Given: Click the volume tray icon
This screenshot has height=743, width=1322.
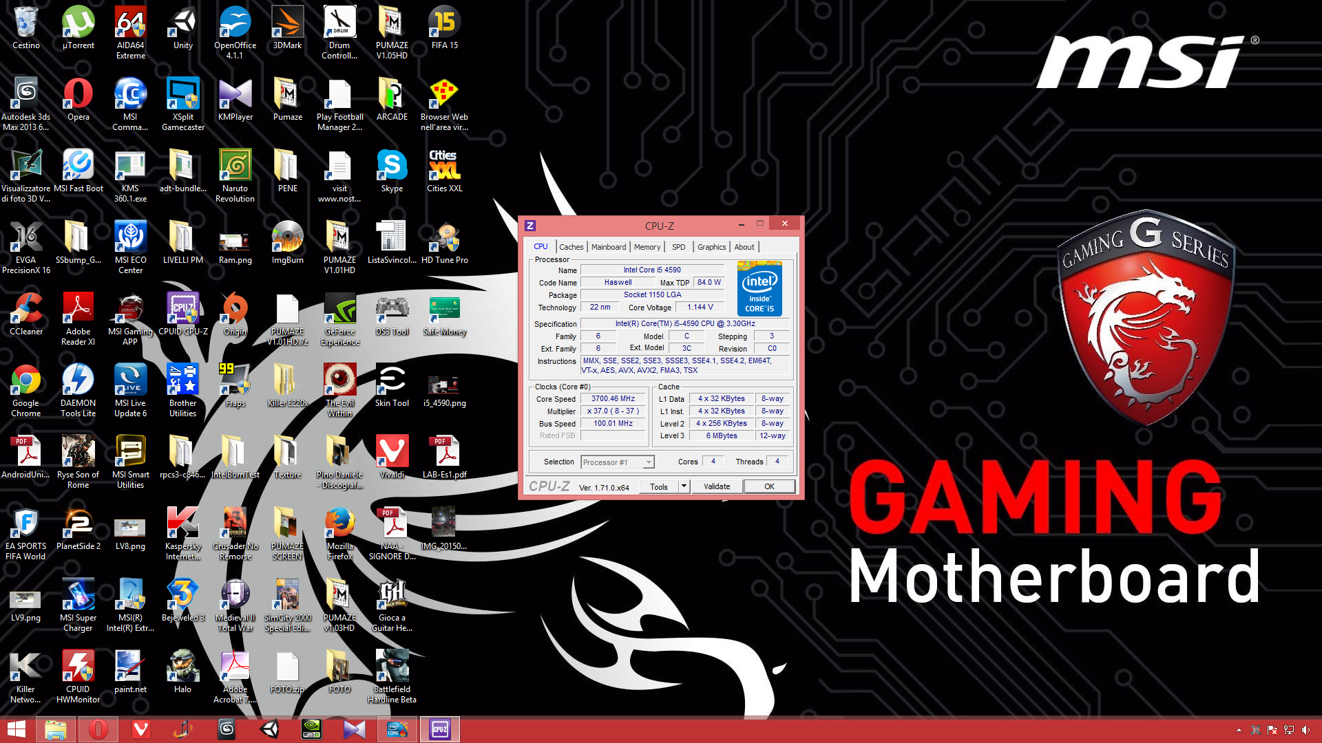Looking at the screenshot, I should 1305,730.
